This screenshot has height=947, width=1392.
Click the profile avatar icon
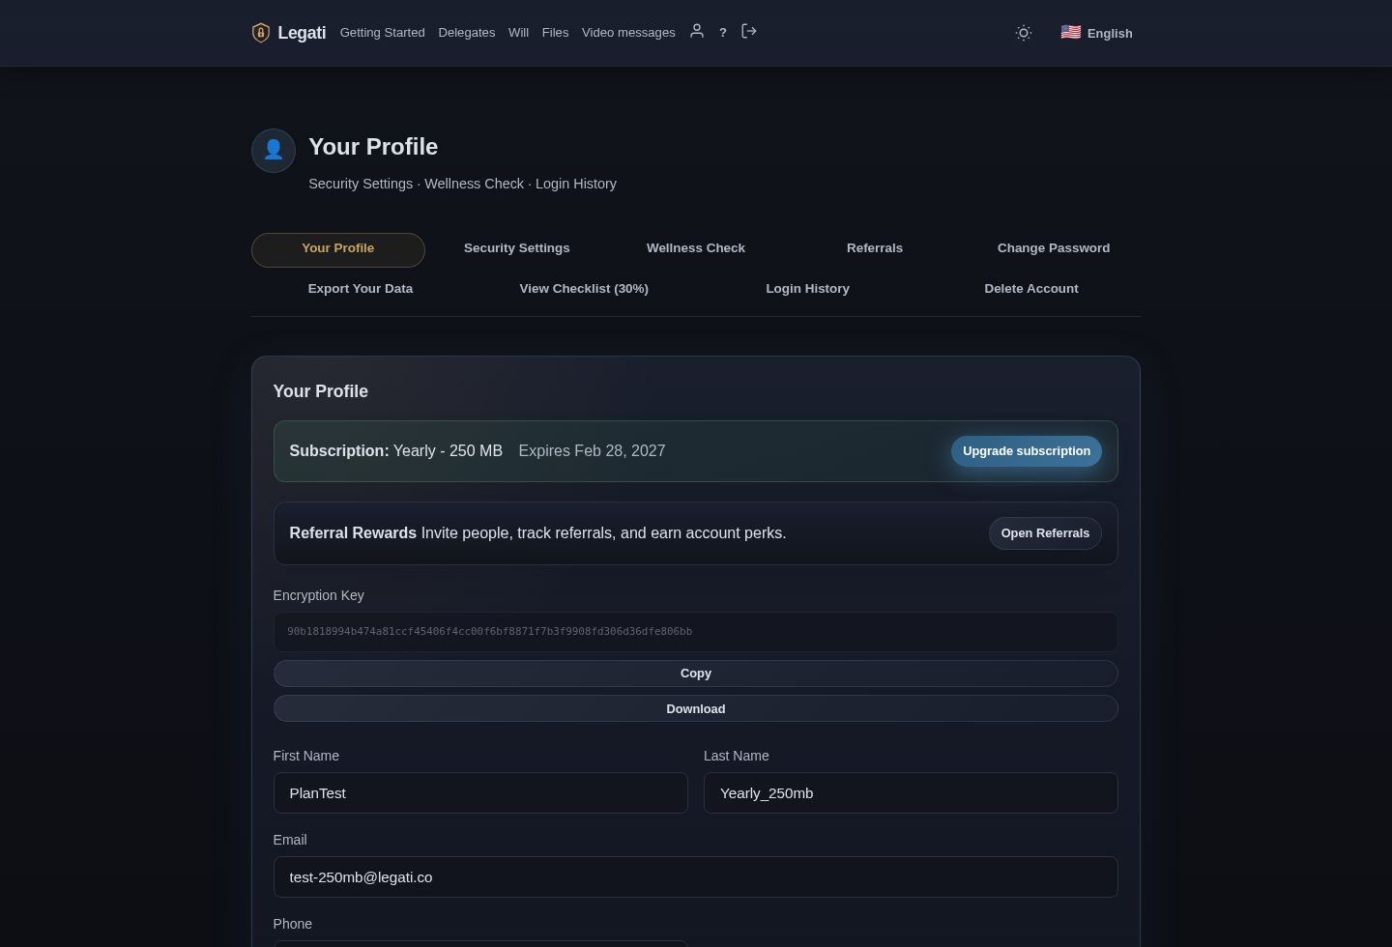click(274, 151)
